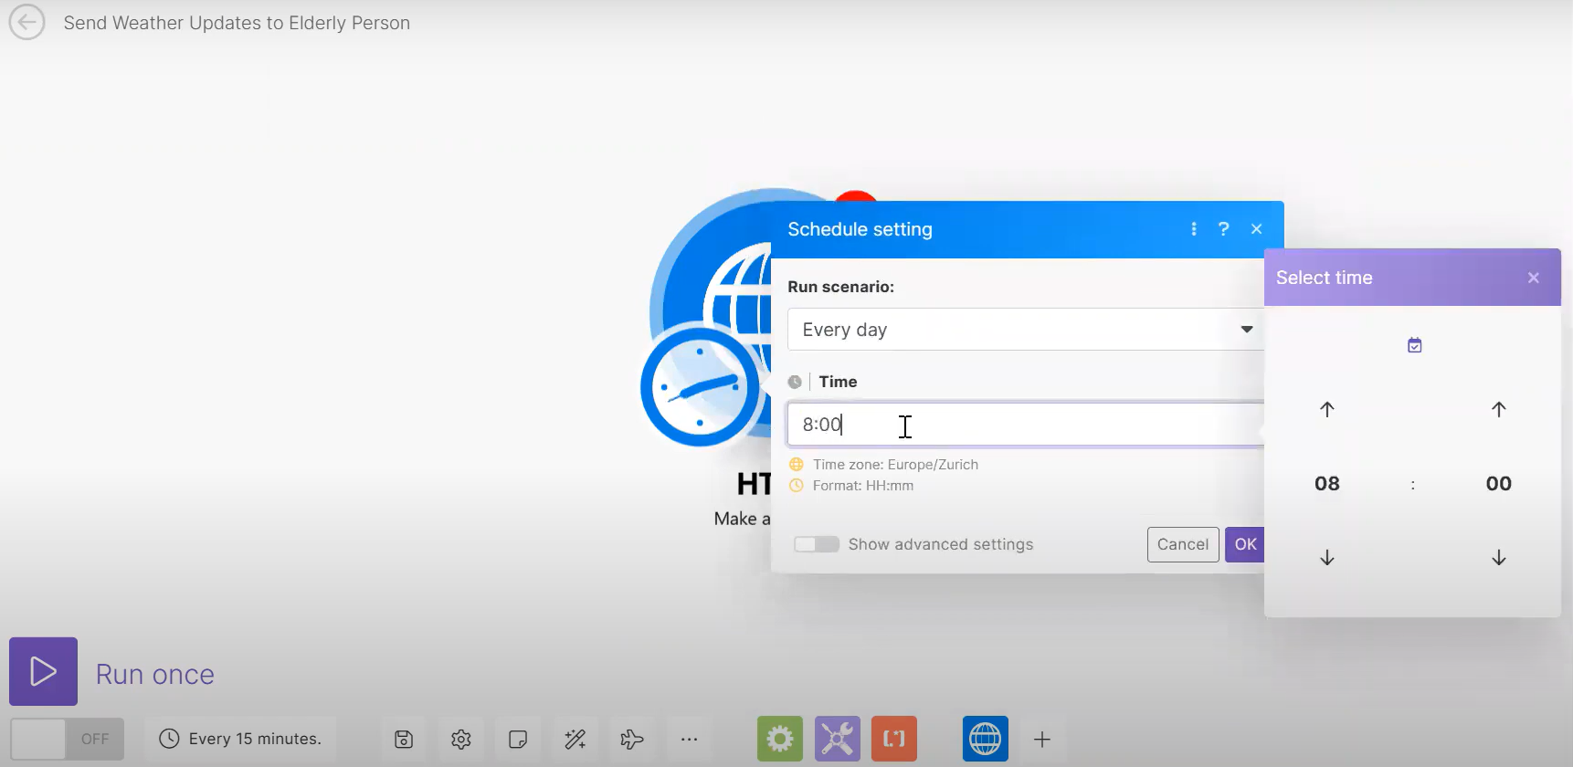Click the Run once play button
Viewport: 1573px width, 767px height.
43,671
